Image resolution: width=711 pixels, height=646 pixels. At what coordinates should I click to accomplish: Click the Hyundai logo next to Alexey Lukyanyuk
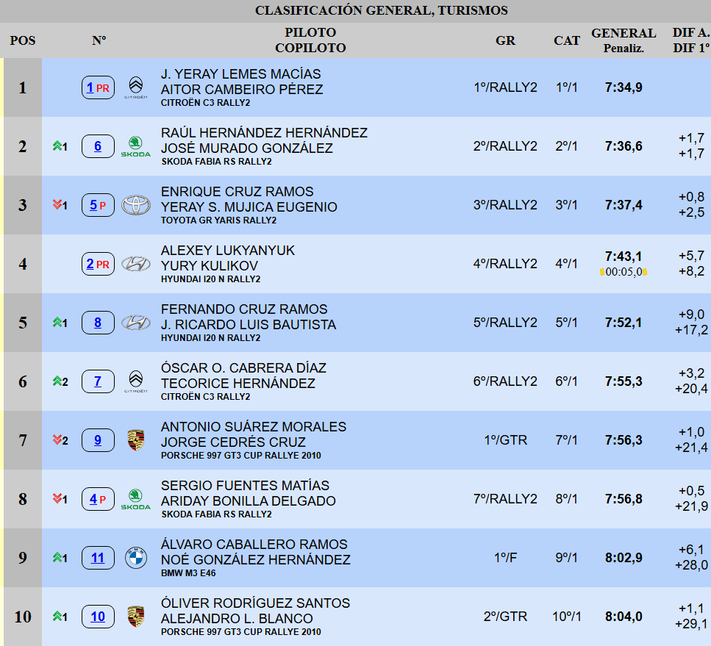click(135, 264)
